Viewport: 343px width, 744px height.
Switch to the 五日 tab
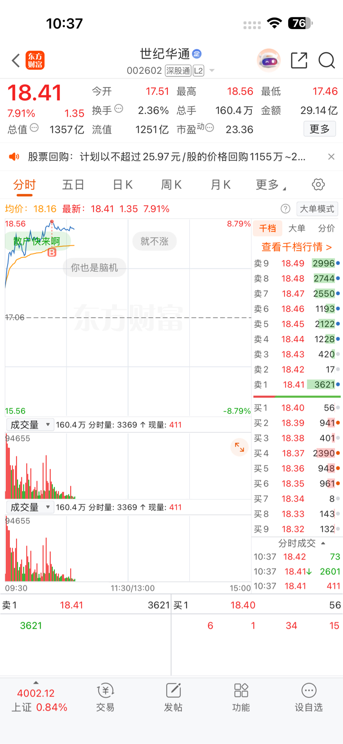click(73, 185)
